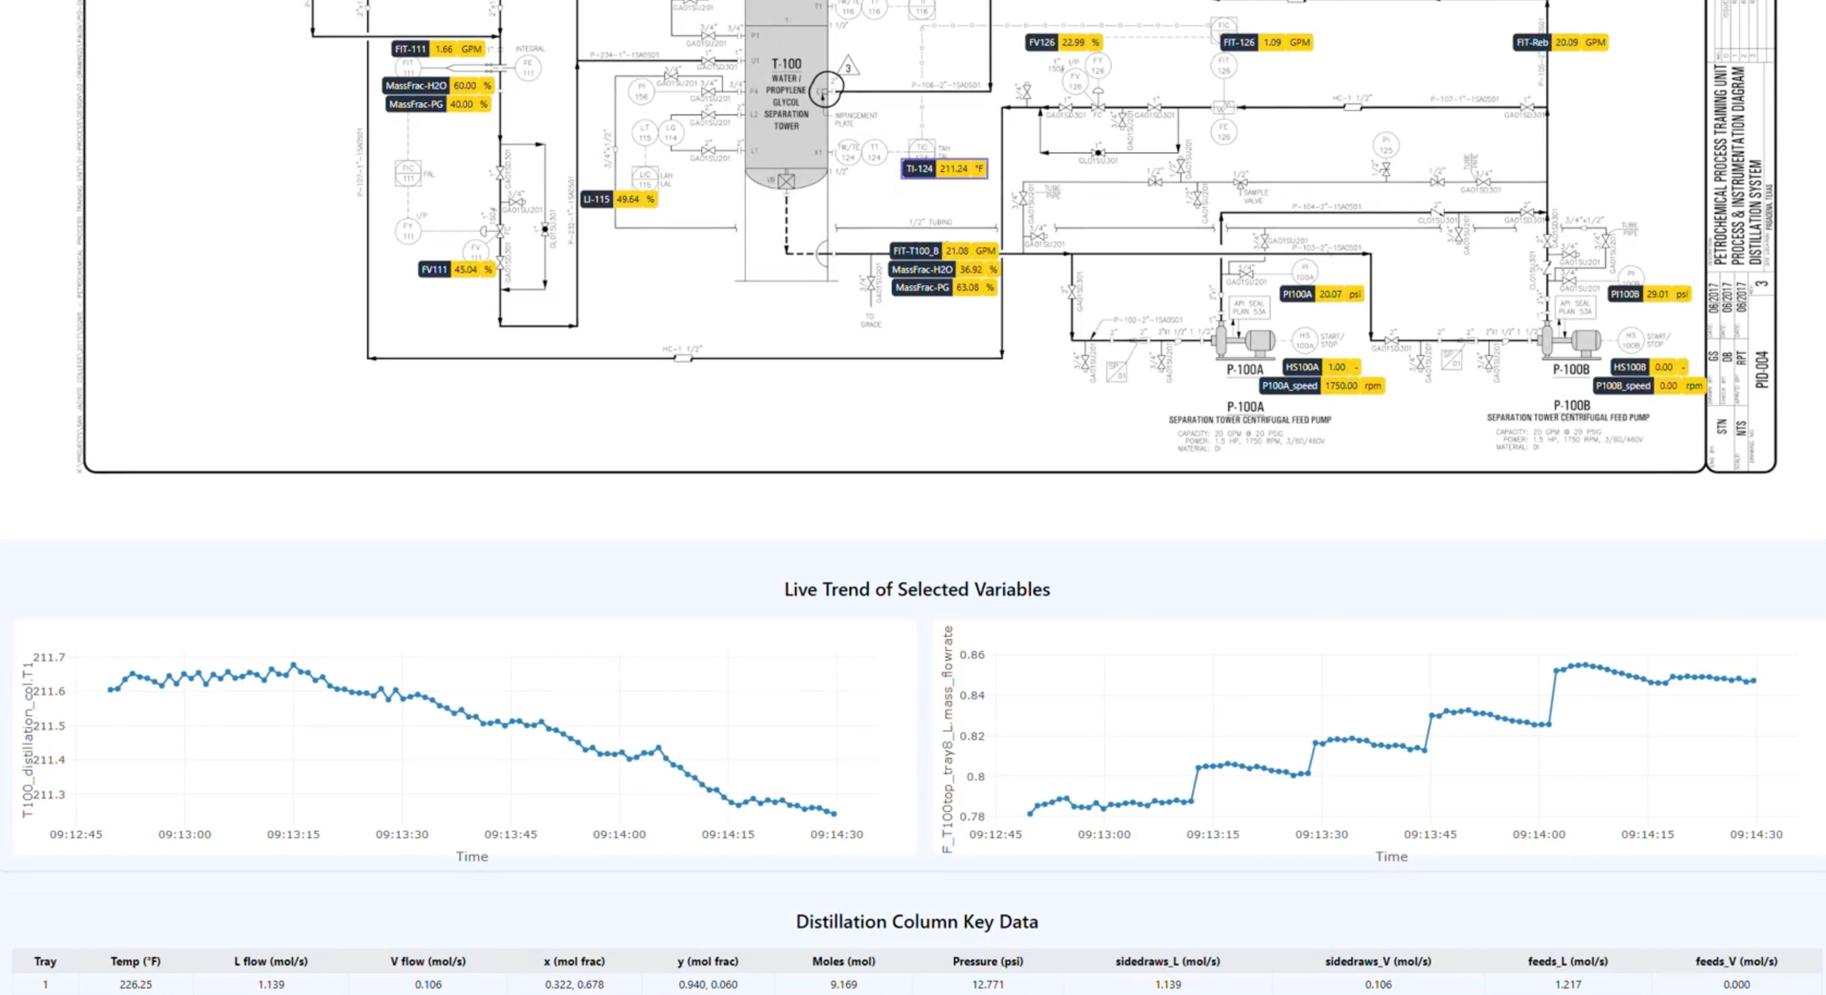Click the FIT-Reb 20.09 GPM tag
The width and height of the screenshot is (1826, 995).
[1560, 42]
